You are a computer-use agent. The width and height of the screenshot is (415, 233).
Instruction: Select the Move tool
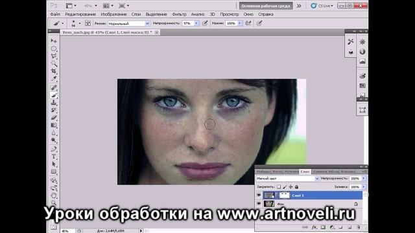tap(54, 41)
